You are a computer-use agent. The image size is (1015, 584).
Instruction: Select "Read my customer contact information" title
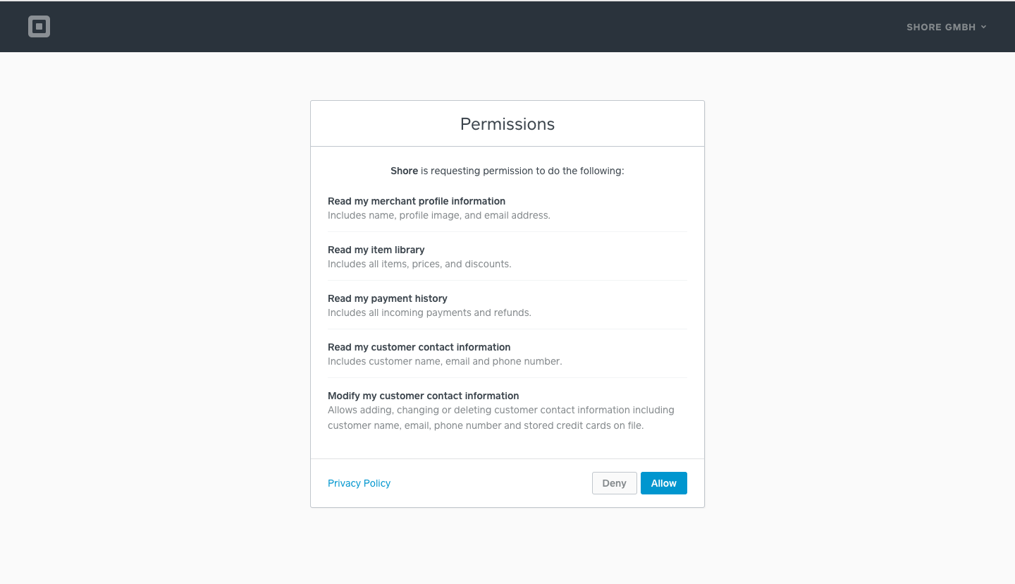coord(419,347)
